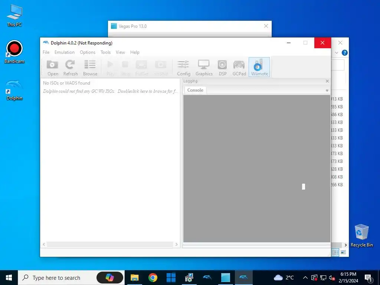
Task: Click the File Explorer scroll-right arrow
Action: (x=345, y=245)
